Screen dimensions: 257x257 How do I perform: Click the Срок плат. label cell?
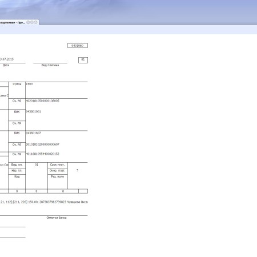pos(58,165)
